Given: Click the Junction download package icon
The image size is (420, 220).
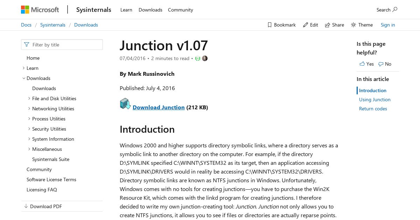Looking at the screenshot, I should (x=125, y=104).
